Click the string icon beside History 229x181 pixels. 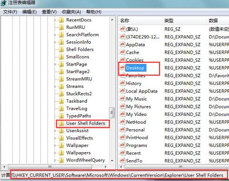(x=122, y=83)
